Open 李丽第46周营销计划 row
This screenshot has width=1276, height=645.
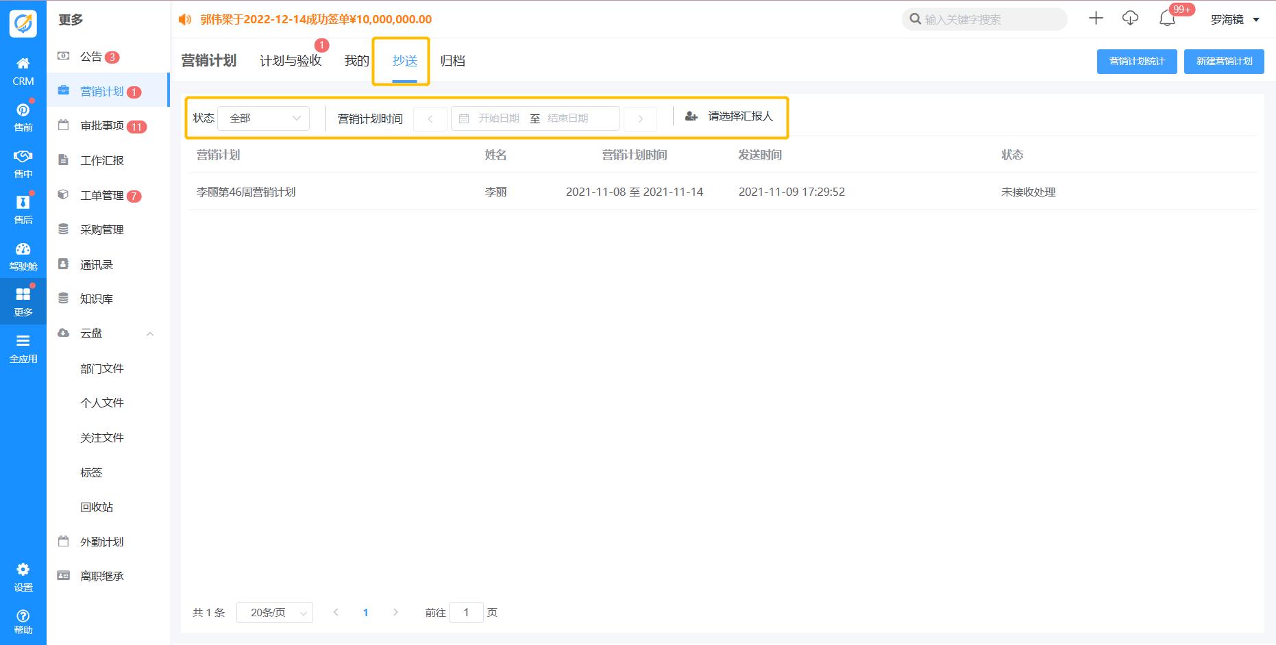coord(722,192)
